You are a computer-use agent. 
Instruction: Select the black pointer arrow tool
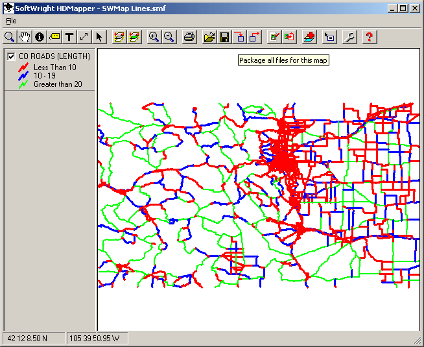tap(99, 37)
